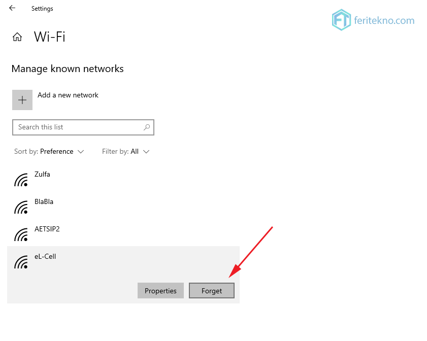
Task: Forget the eL-Cell network
Action: tap(212, 291)
